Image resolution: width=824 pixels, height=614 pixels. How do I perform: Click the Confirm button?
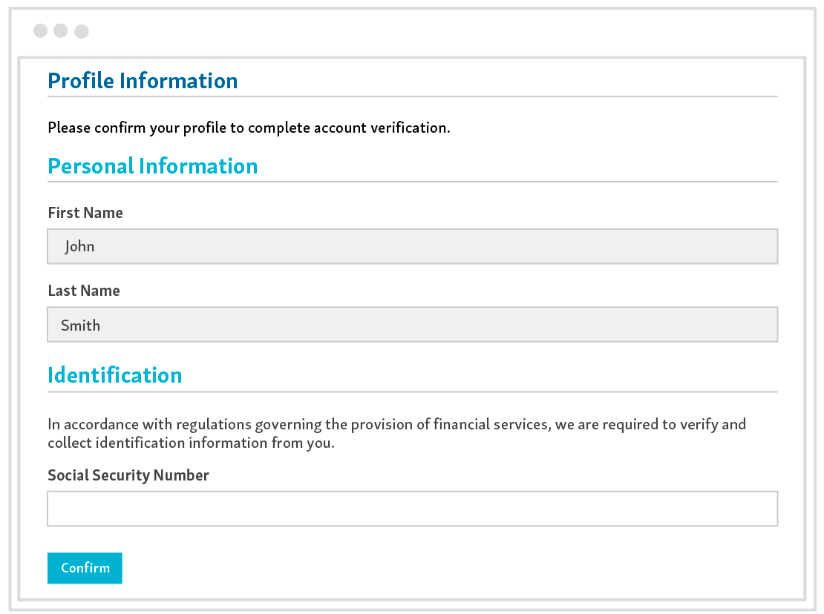coord(85,568)
